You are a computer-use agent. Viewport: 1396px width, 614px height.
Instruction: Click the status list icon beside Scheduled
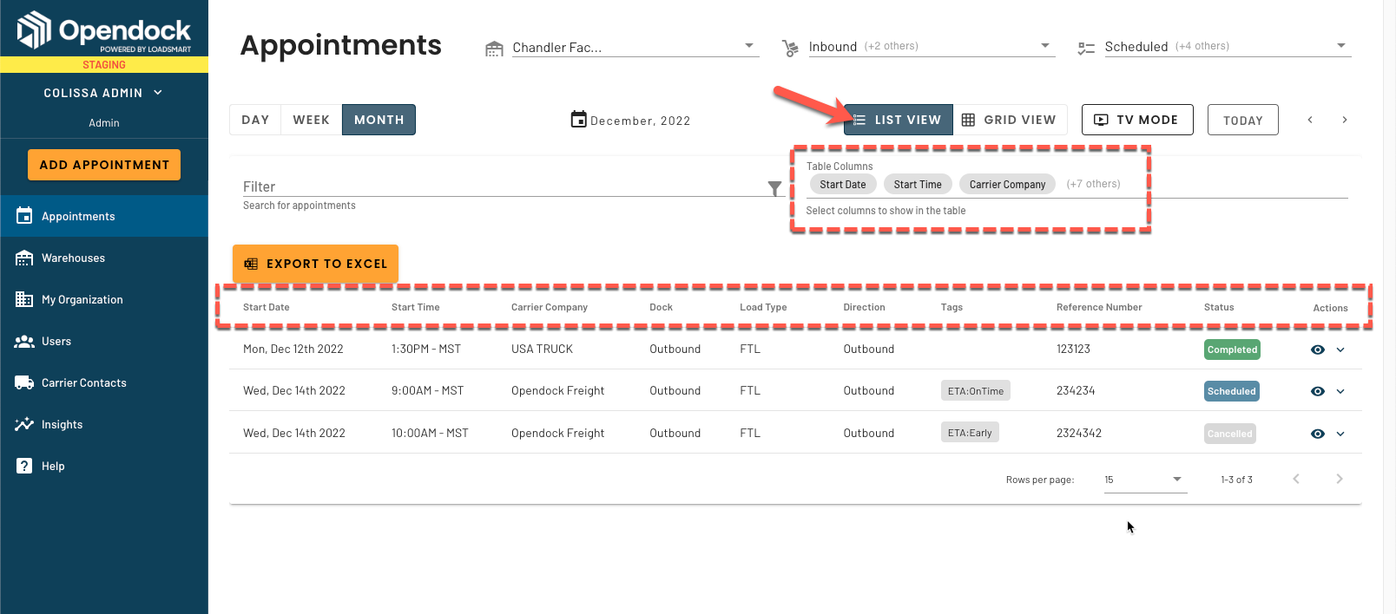point(1086,49)
